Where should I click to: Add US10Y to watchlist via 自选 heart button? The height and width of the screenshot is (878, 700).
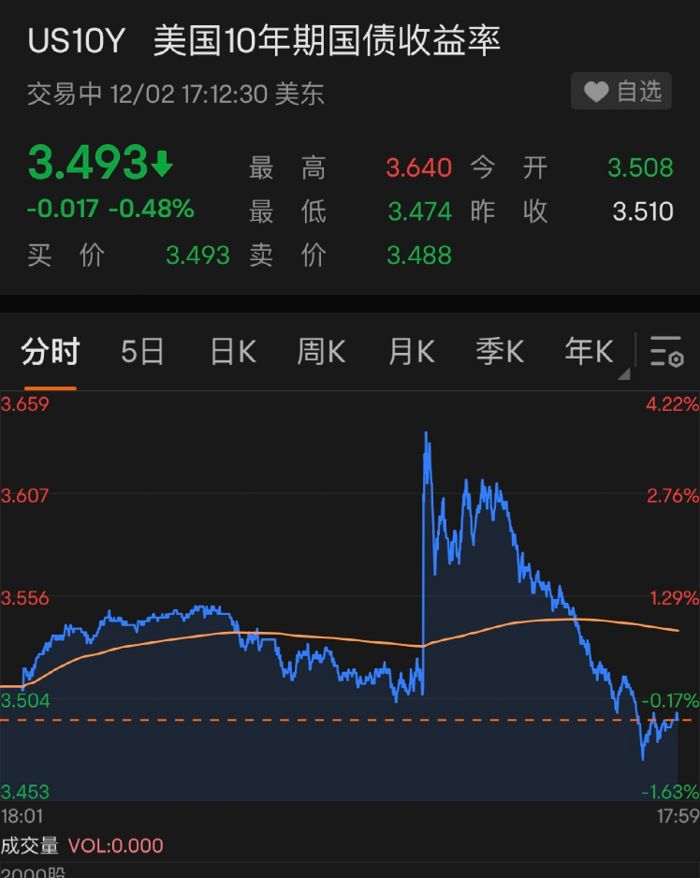pyautogui.click(x=621, y=92)
